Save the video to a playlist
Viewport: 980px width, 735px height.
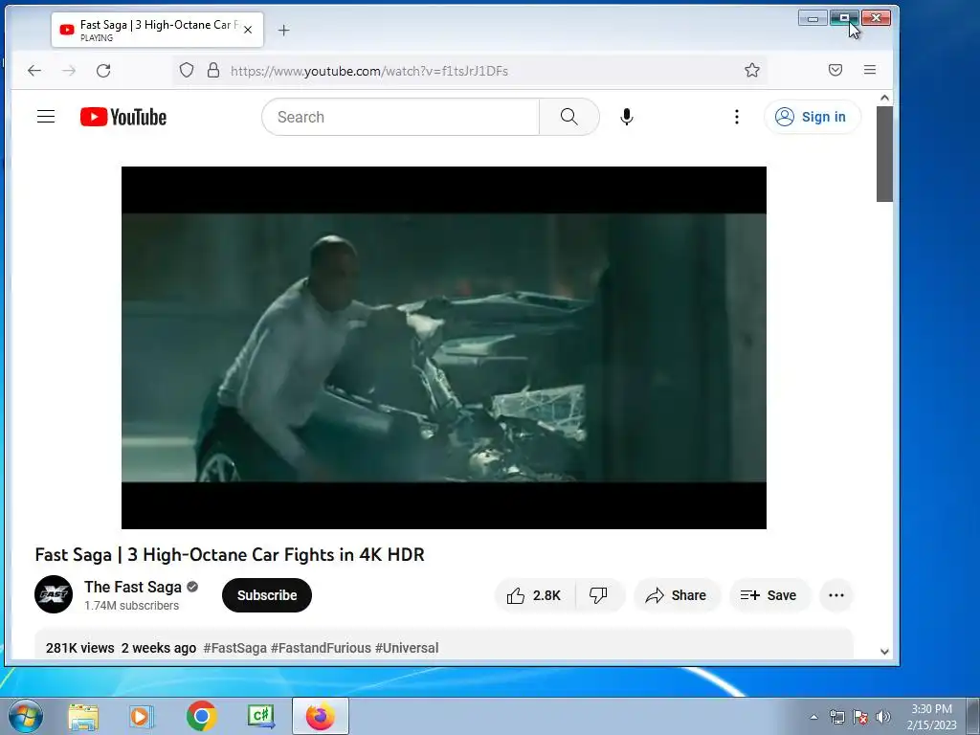tap(769, 595)
